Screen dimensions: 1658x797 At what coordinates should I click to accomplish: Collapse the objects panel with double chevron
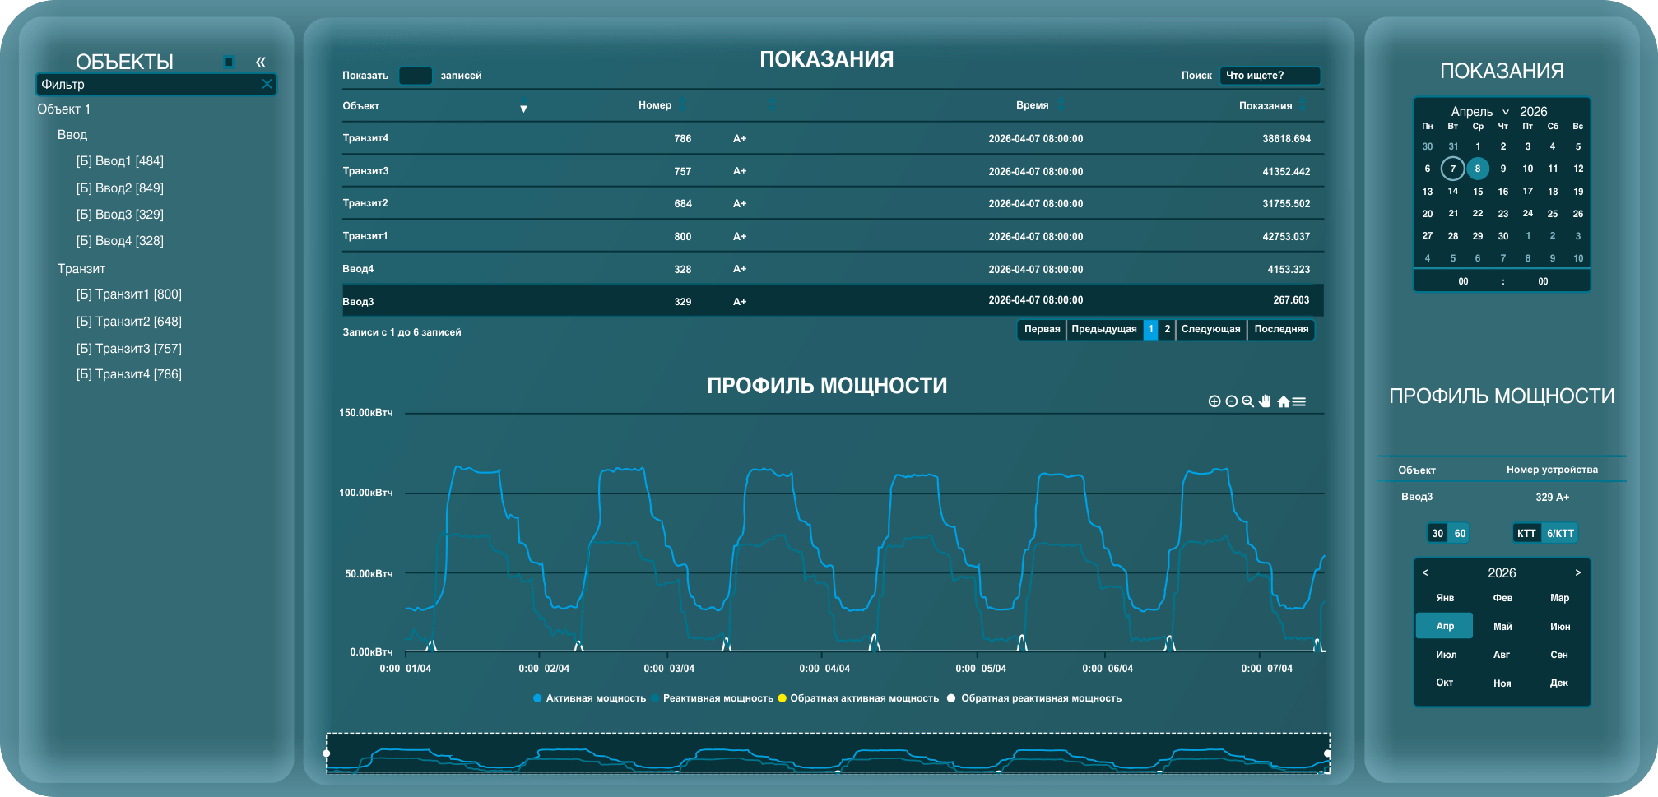[x=261, y=62]
